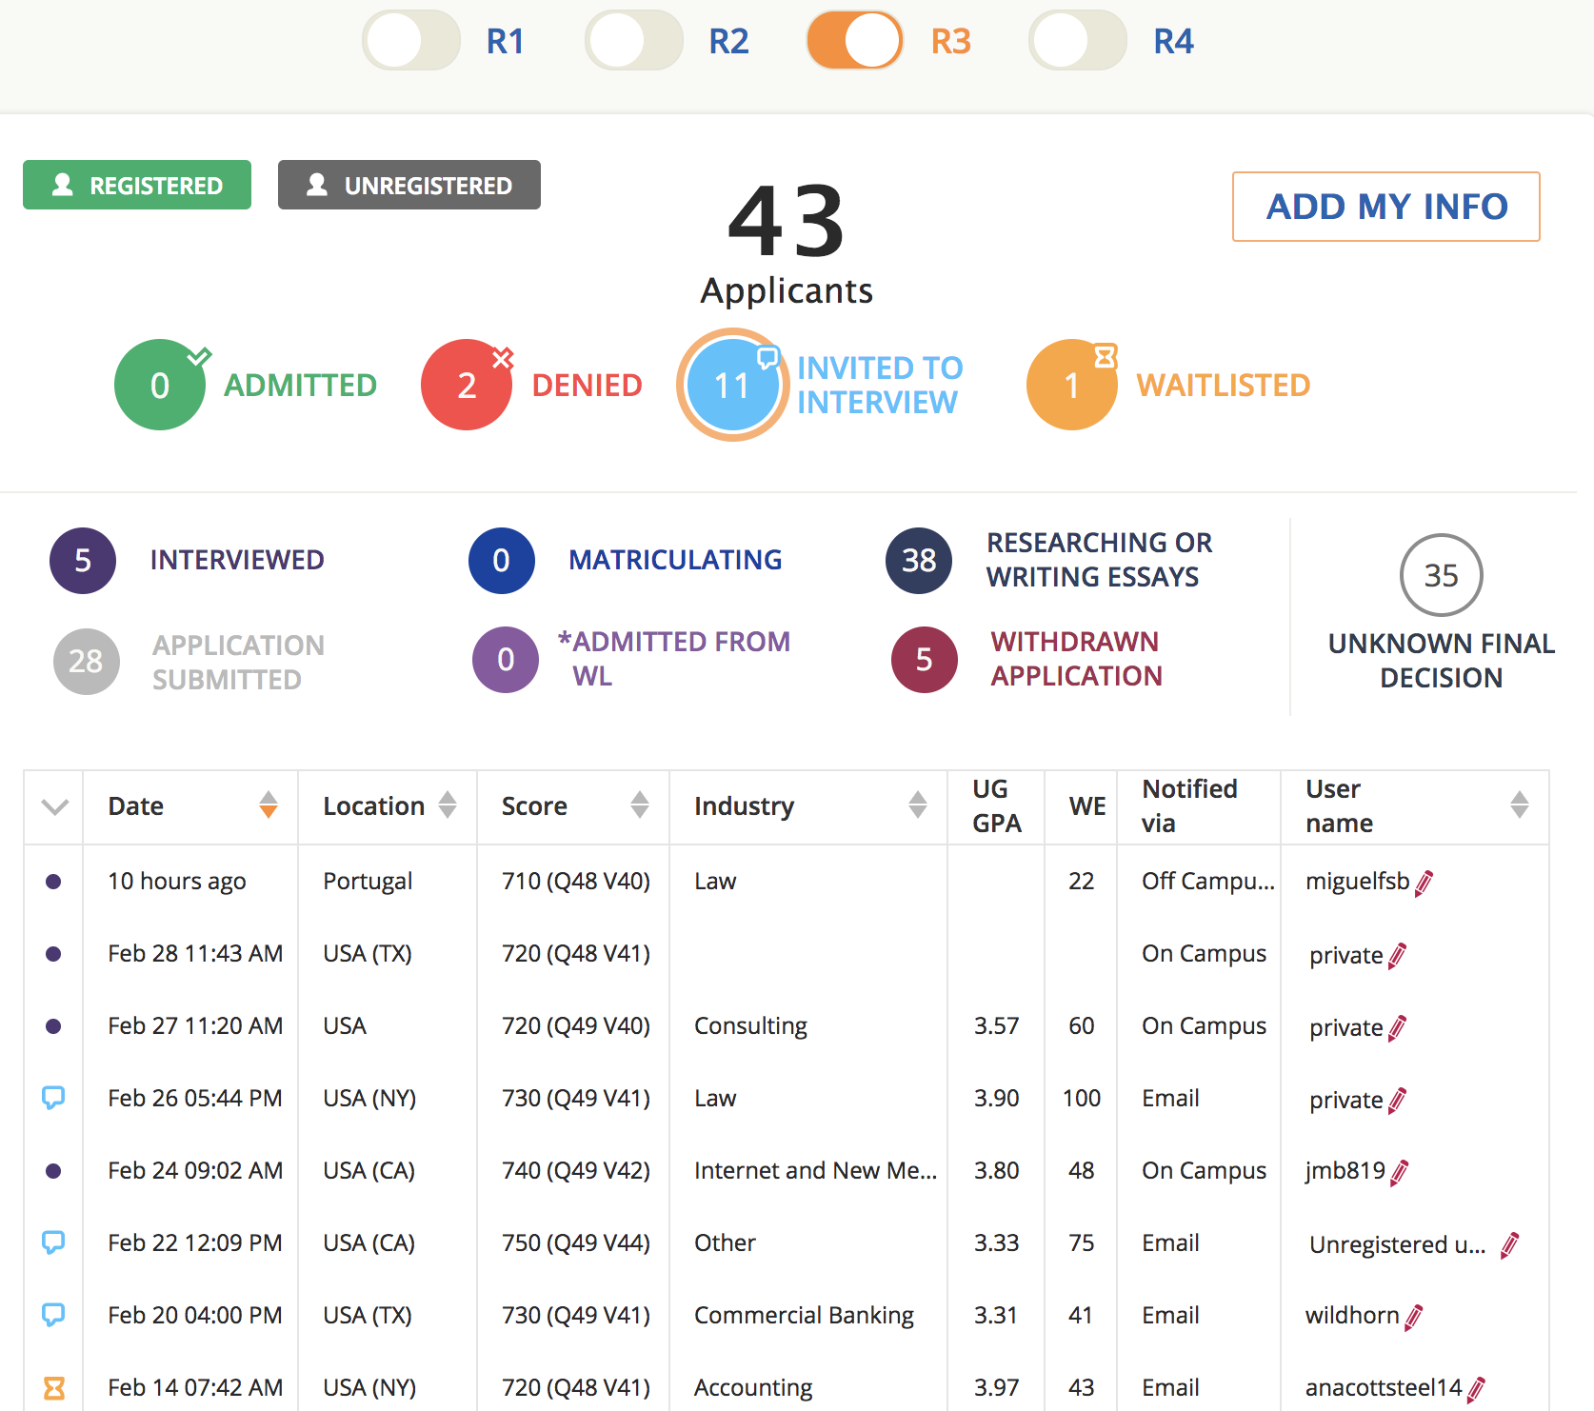Click the purple dot status icon on the Feb 28 row

click(x=53, y=953)
